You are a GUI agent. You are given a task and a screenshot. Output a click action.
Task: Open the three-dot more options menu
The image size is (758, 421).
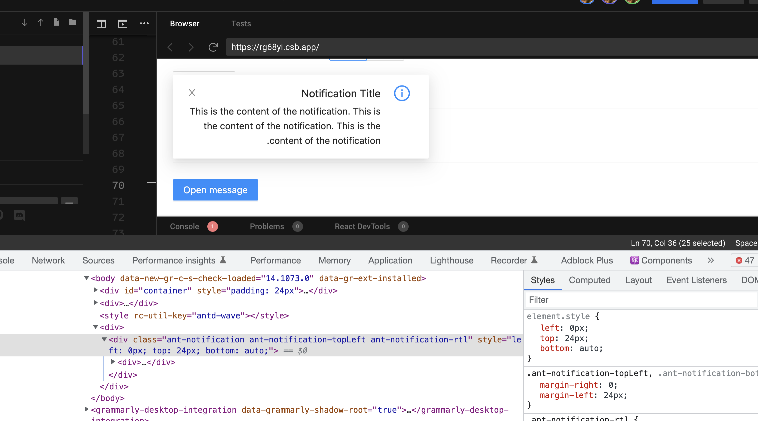(144, 23)
